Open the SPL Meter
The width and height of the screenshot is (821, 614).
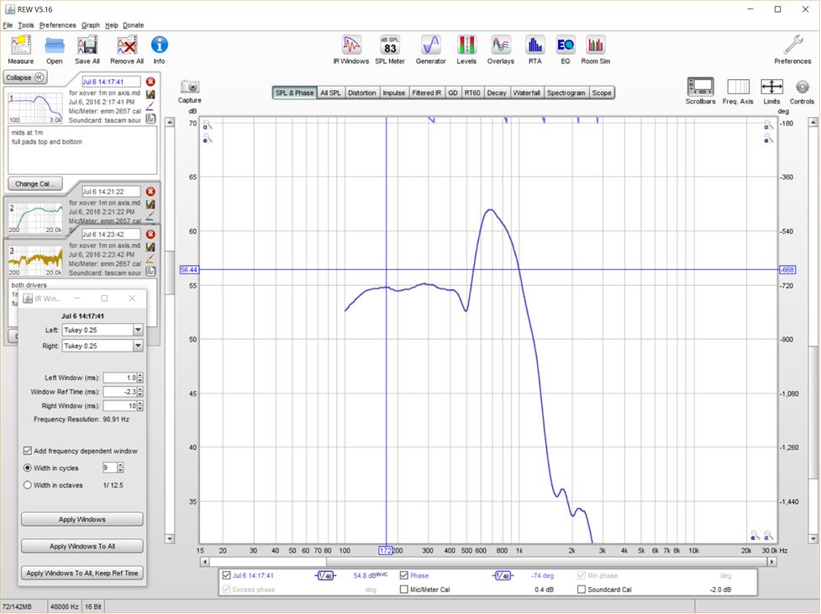(x=390, y=50)
